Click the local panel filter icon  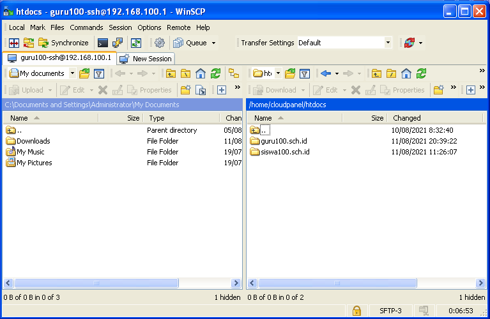pos(99,73)
